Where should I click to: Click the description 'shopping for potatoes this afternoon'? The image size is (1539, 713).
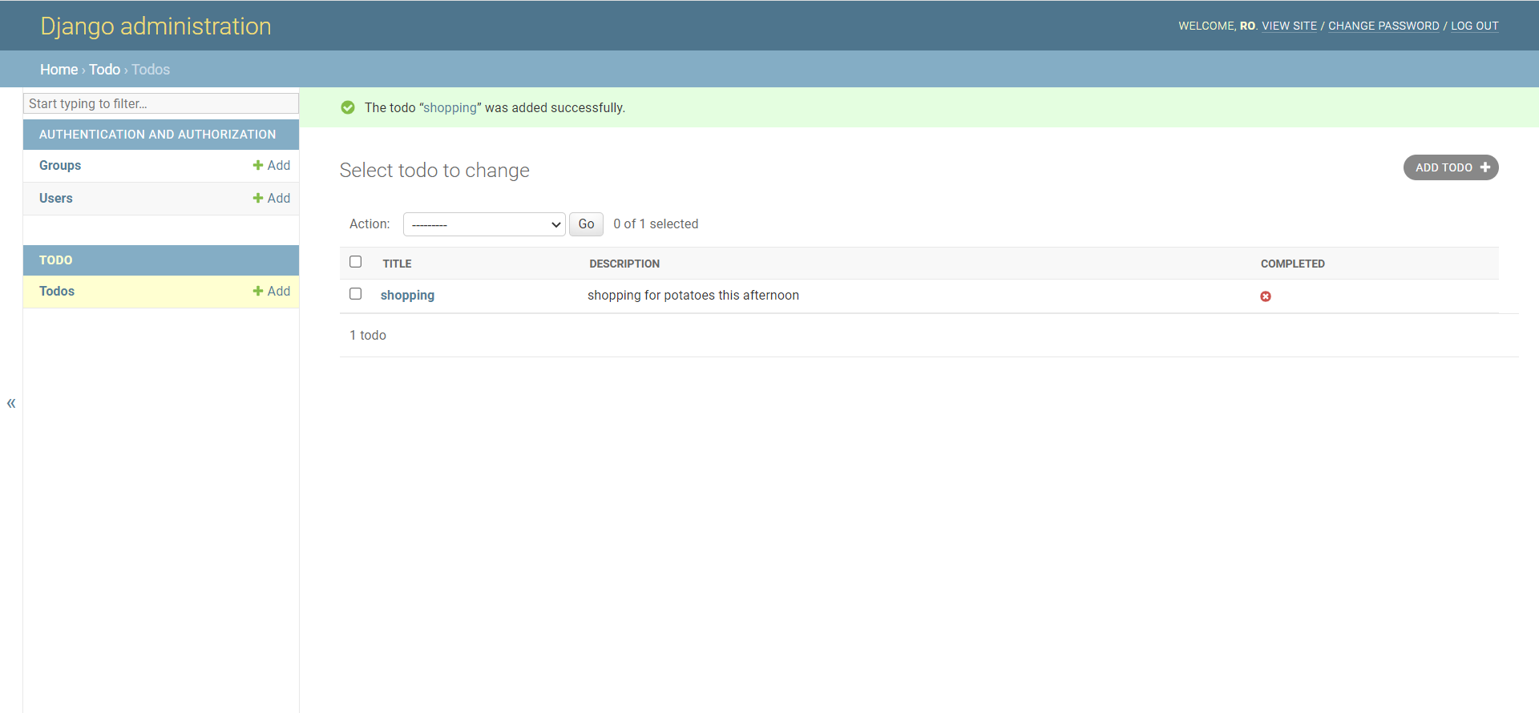[x=693, y=296]
